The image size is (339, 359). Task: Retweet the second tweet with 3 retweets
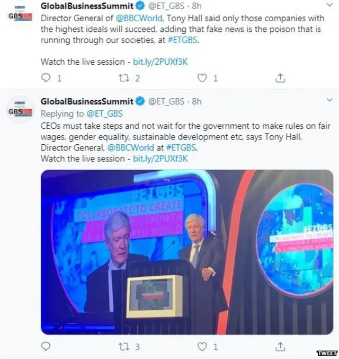(x=124, y=347)
